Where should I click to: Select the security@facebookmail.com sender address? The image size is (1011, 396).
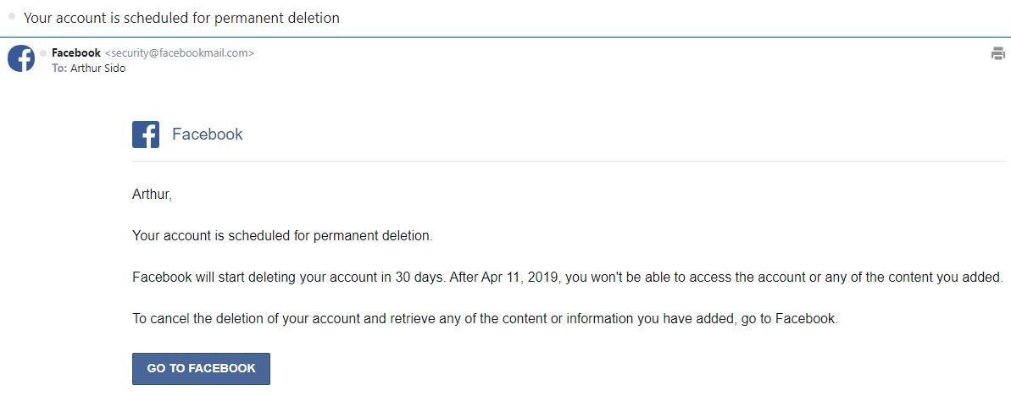179,53
